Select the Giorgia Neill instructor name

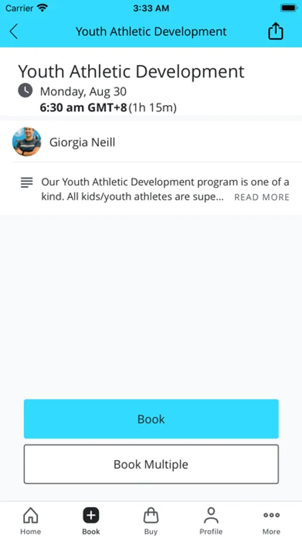[x=82, y=142]
